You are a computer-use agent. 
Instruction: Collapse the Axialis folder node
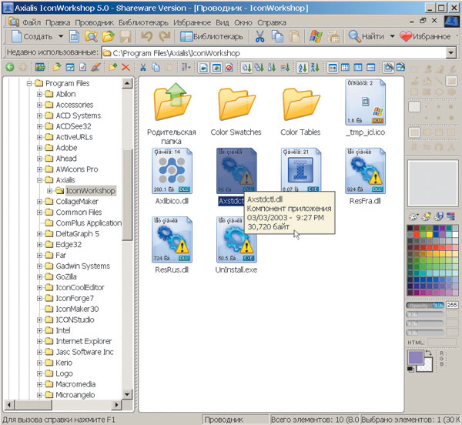(39, 180)
